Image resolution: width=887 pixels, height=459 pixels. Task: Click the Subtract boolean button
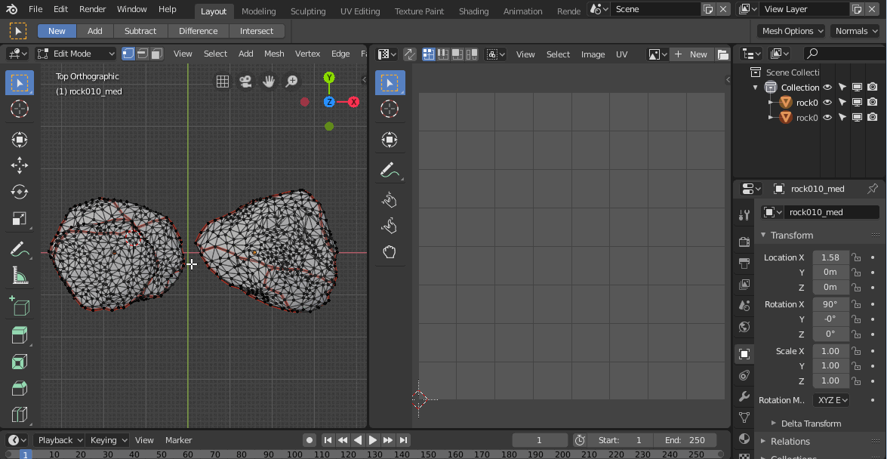click(x=140, y=31)
